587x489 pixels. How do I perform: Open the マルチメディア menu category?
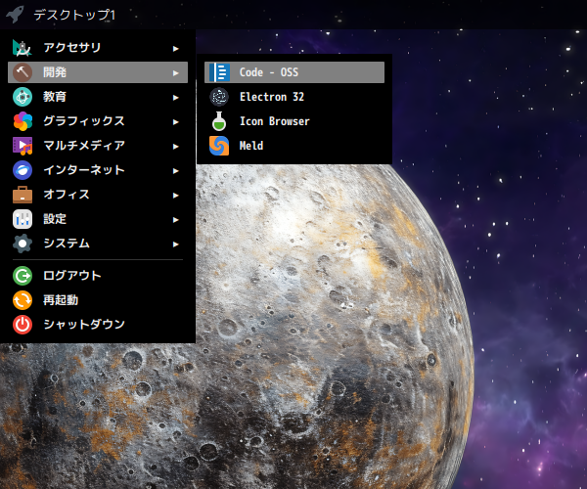98,146
